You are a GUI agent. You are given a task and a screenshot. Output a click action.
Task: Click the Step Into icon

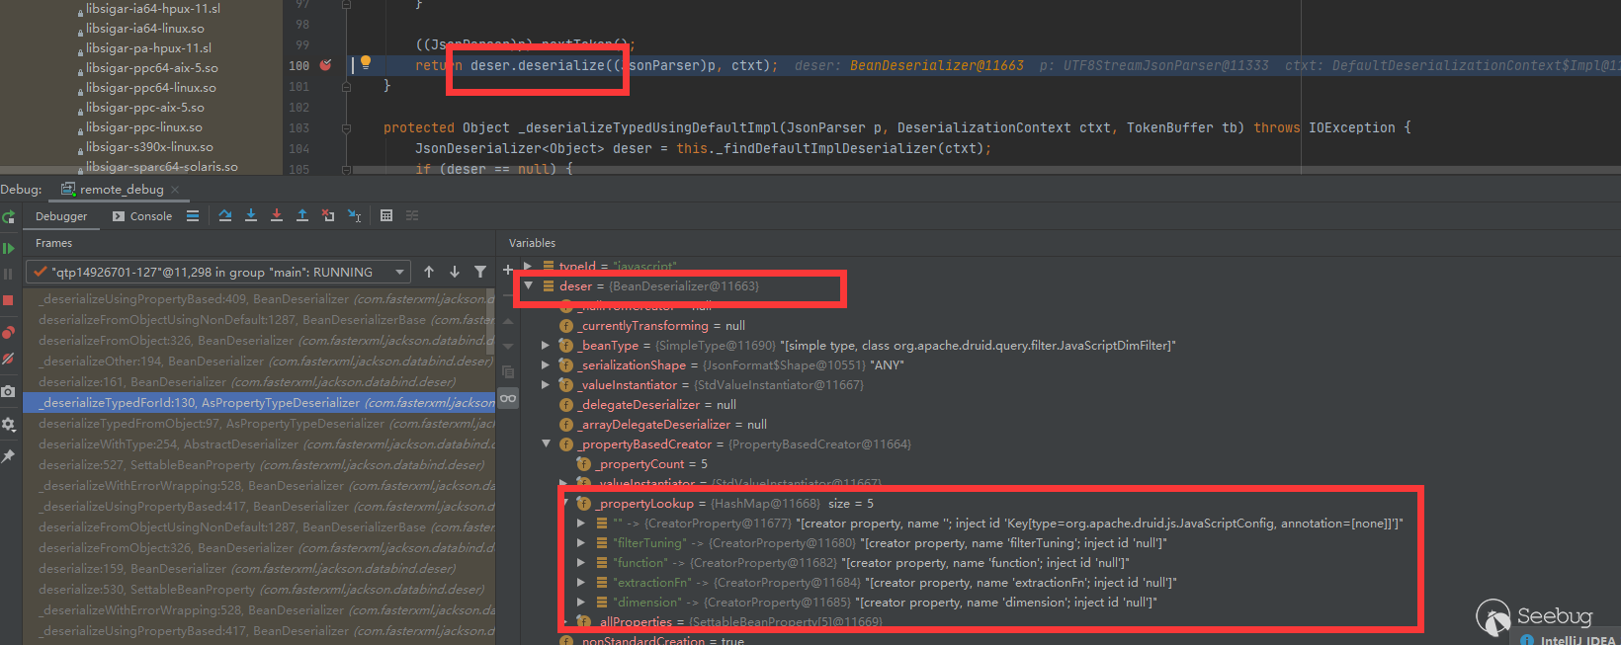tap(251, 215)
